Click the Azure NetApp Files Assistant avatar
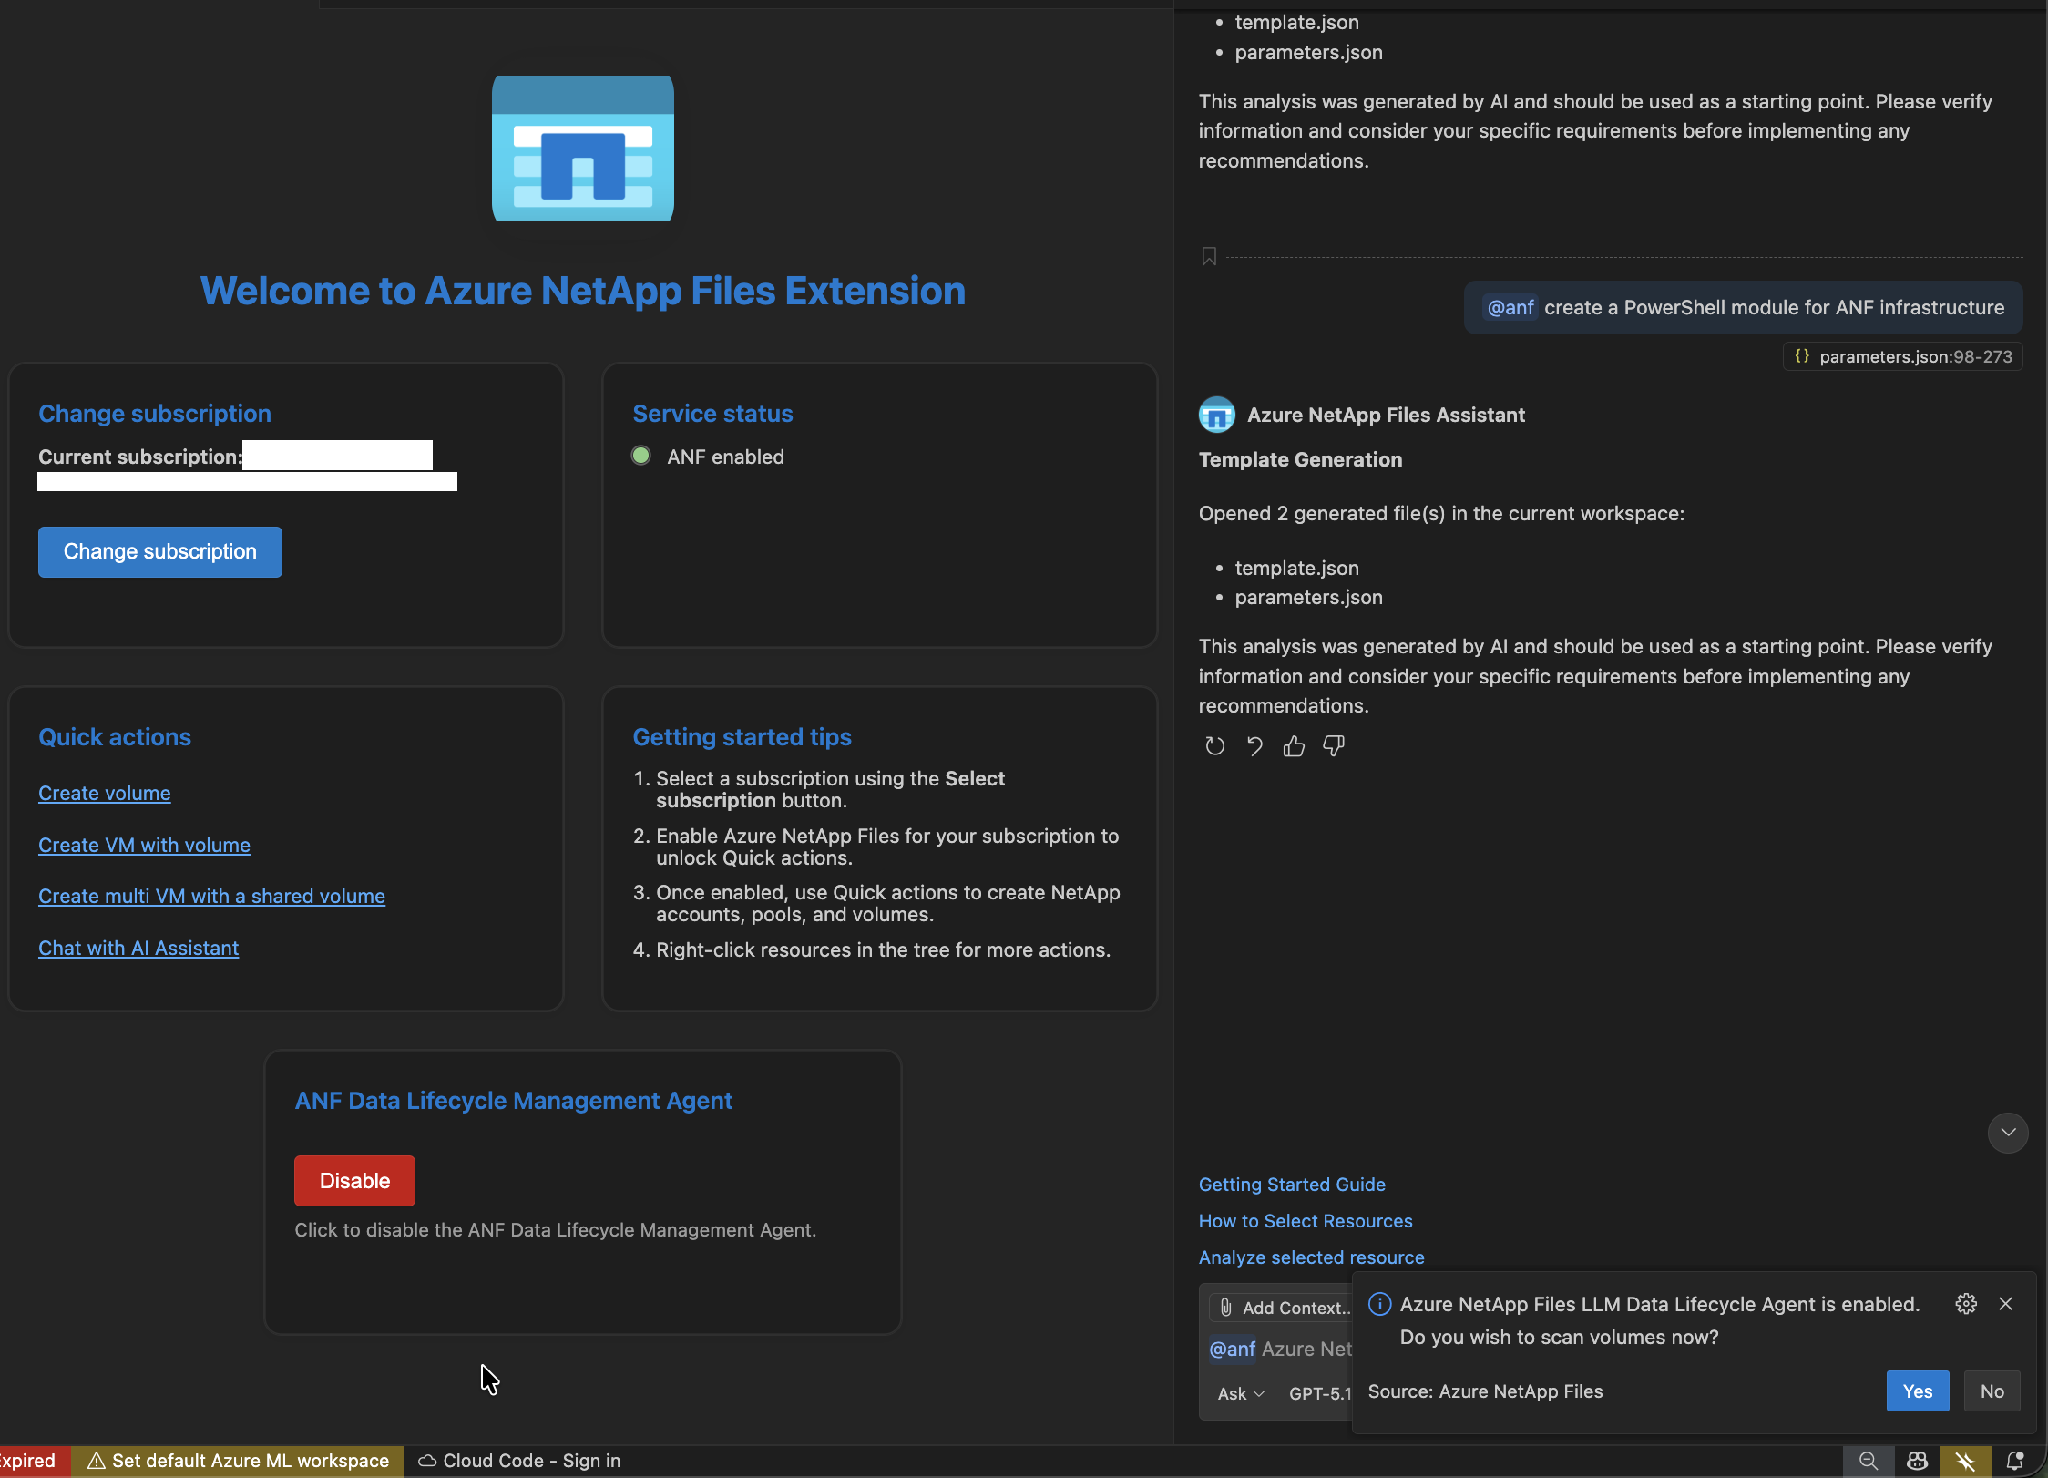 point(1217,415)
